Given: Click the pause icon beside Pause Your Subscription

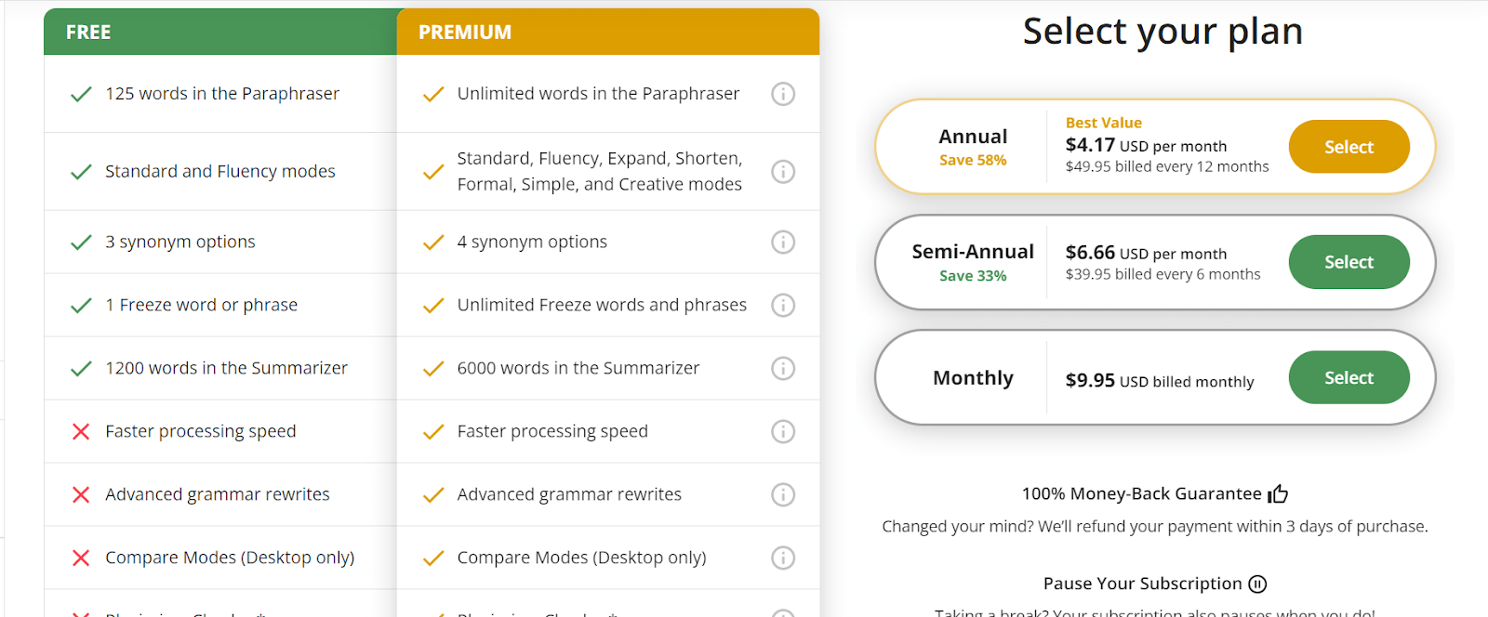Looking at the screenshot, I should 1258,584.
